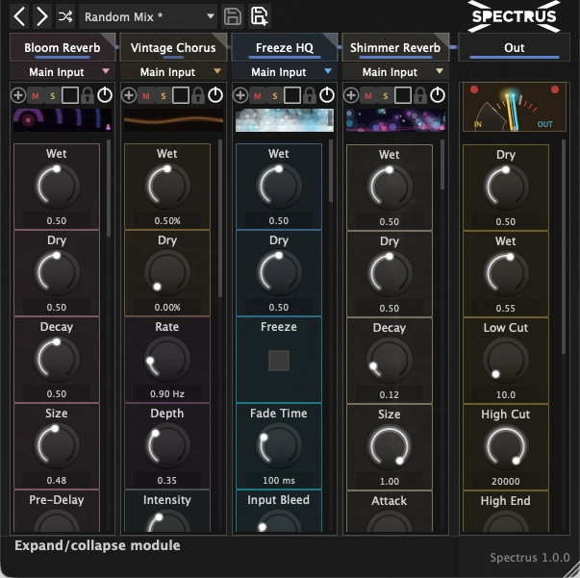
Task: Click the Bloom Reverb visualizer thumbnail
Action: coord(63,120)
